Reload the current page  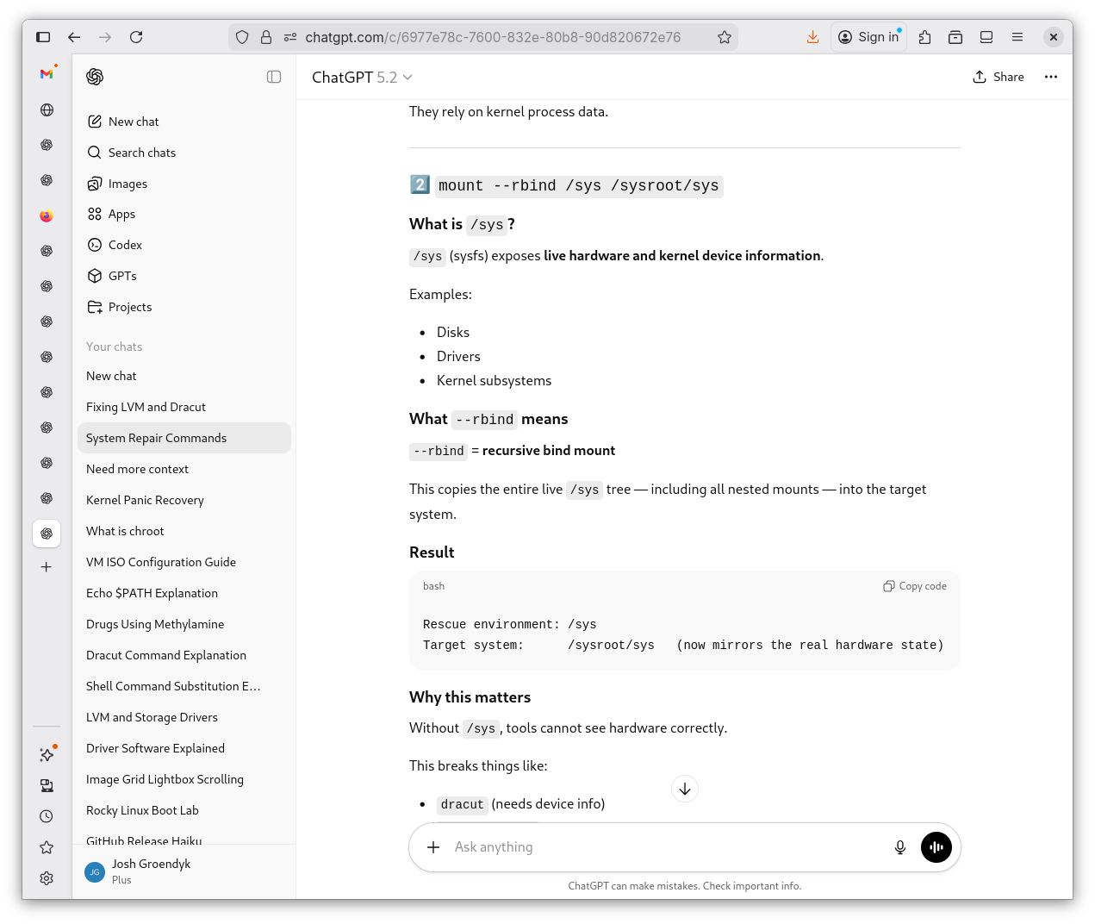[136, 37]
